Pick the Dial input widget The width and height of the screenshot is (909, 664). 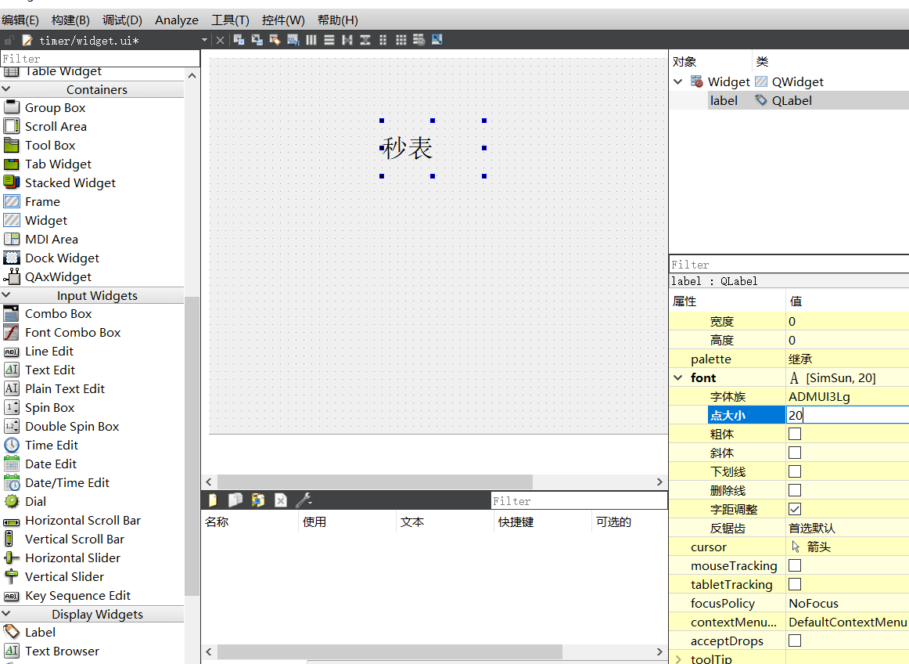[34, 501]
